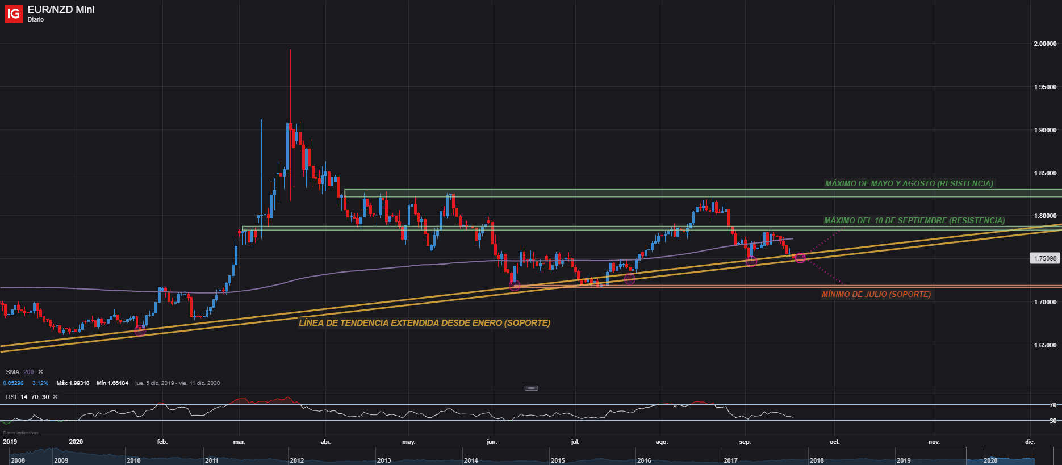Click the IG logo icon
This screenshot has height=465, width=1062.
(x=14, y=14)
